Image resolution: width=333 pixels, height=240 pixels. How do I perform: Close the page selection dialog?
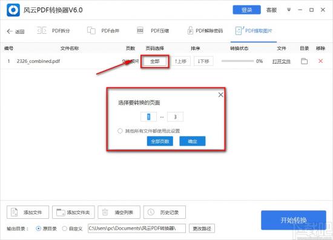220,95
